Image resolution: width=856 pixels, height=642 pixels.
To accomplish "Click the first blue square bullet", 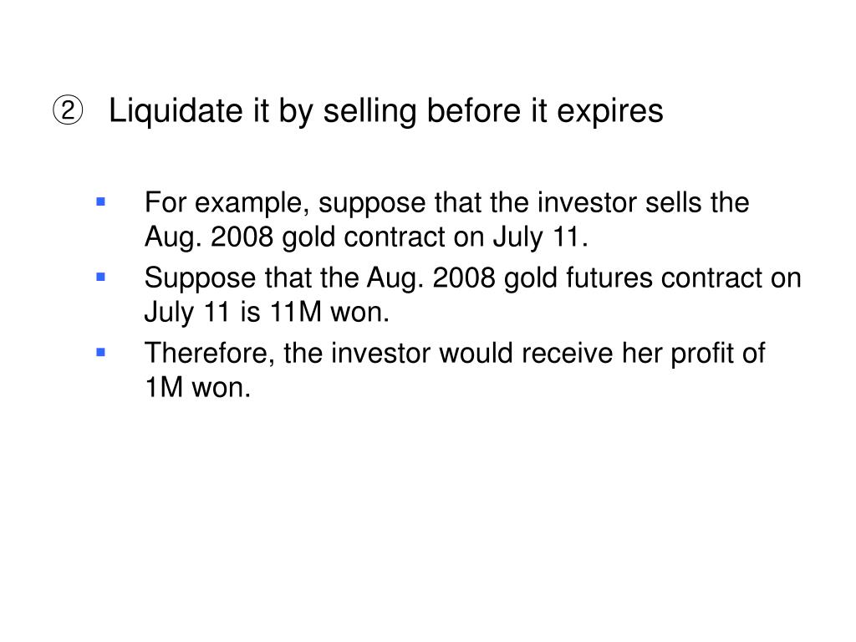I will pyautogui.click(x=100, y=202).
